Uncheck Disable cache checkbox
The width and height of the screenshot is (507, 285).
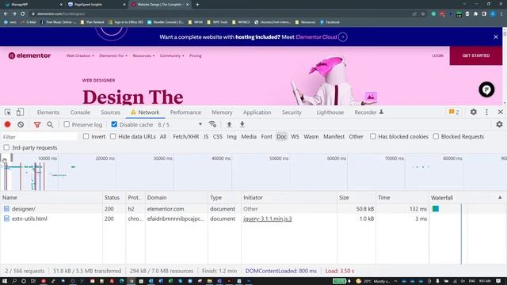(114, 124)
